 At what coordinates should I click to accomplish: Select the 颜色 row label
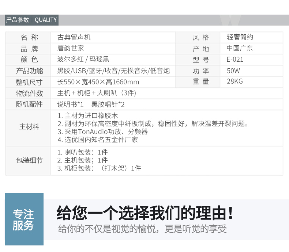tap(29, 60)
